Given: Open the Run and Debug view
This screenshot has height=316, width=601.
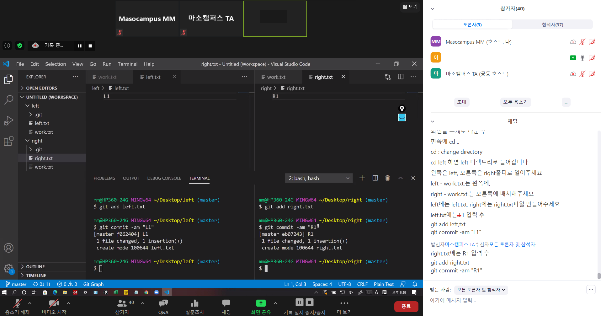Looking at the screenshot, I should point(8,121).
